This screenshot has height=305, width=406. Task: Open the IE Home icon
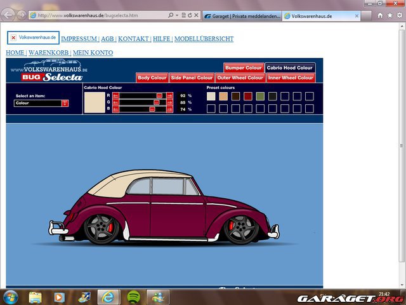381,14
